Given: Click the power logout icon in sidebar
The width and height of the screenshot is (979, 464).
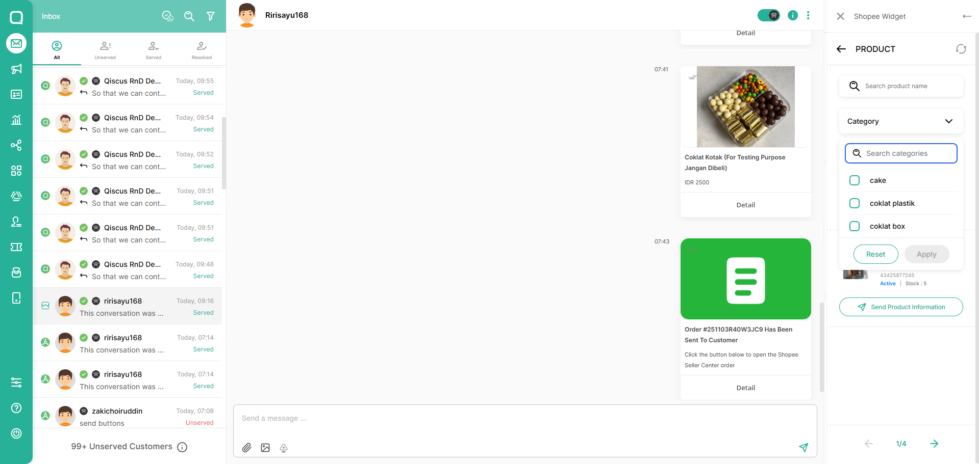Looking at the screenshot, I should point(16,433).
